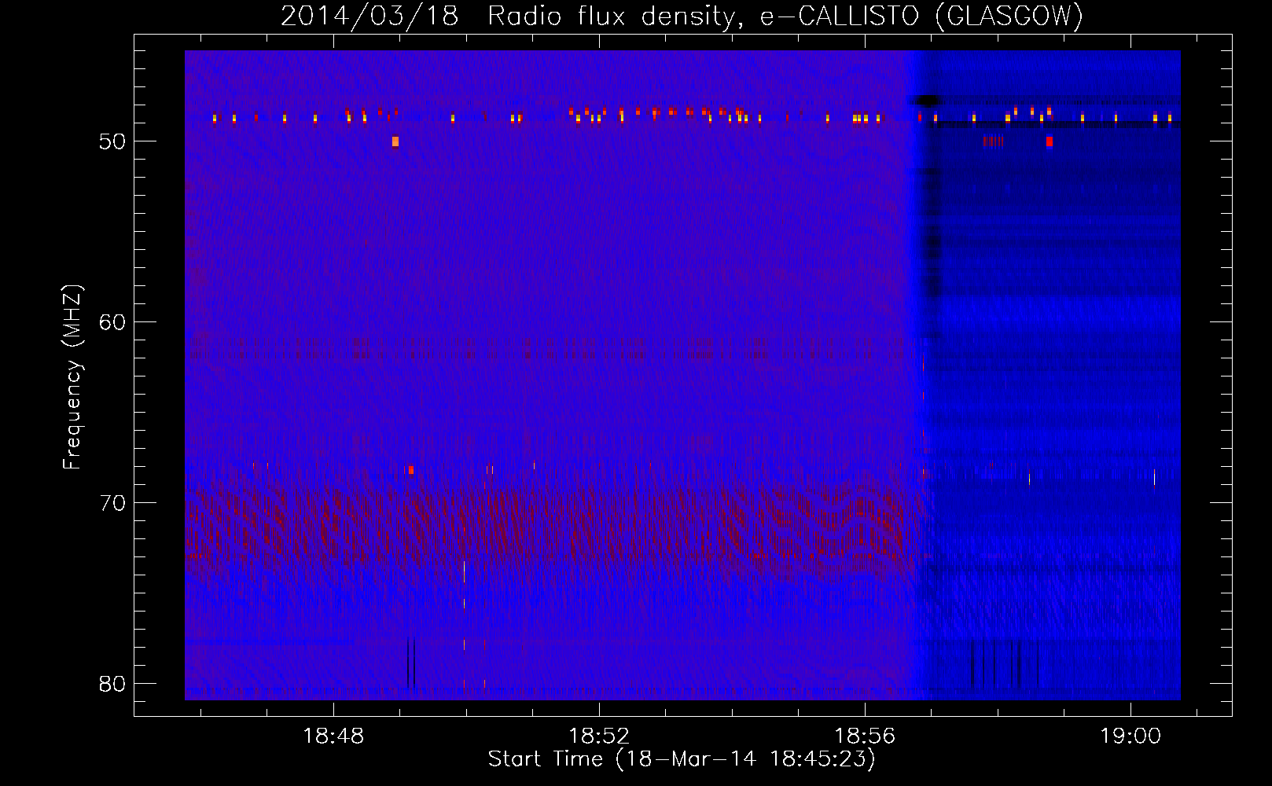Click the 50 frequency tick label
1272x786 pixels.
[112, 141]
